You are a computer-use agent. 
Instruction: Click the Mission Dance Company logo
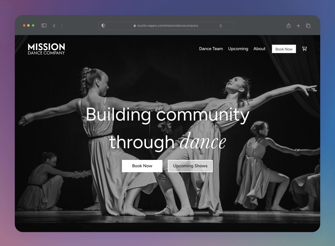point(46,49)
